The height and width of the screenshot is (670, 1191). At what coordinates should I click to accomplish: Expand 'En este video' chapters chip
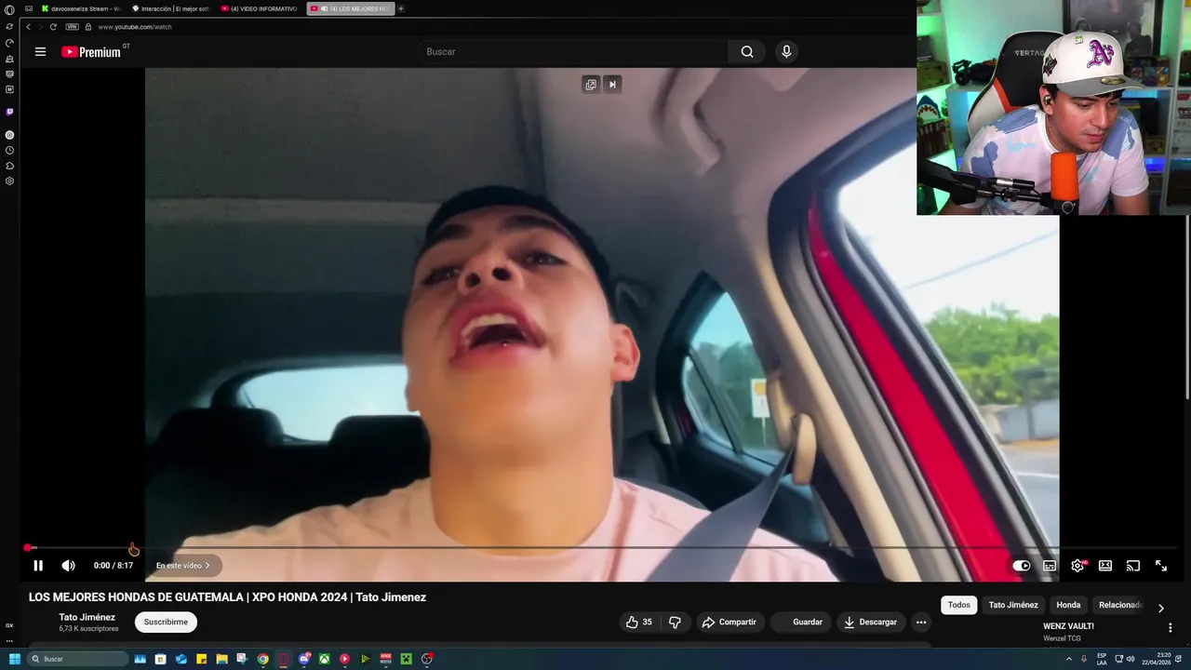tap(183, 565)
